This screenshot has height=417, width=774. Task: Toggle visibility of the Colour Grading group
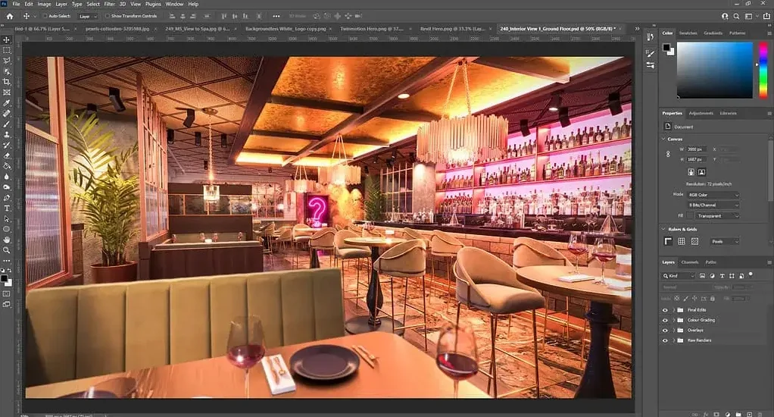tap(665, 320)
